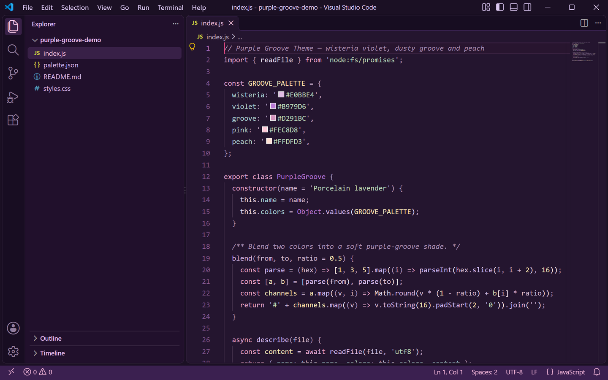Screen dimensions: 608x380
Task: Open the Explorer view in activity bar
Action: point(13,27)
